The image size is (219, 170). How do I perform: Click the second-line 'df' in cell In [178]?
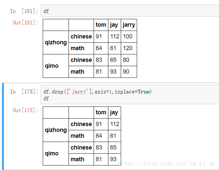tap(46, 99)
